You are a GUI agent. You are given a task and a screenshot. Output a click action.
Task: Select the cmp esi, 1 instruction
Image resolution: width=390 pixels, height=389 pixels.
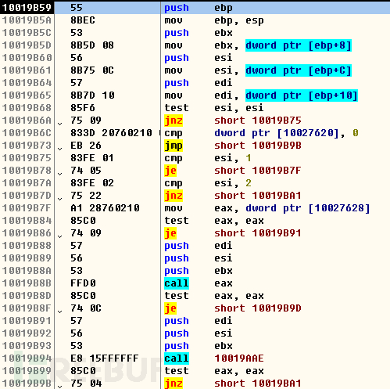coord(208,158)
